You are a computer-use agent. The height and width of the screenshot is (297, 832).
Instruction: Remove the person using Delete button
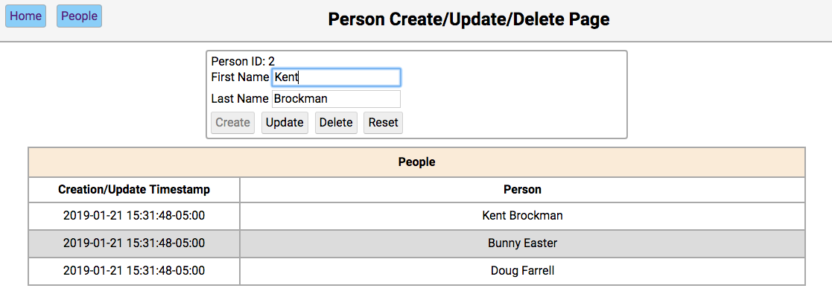(x=336, y=123)
